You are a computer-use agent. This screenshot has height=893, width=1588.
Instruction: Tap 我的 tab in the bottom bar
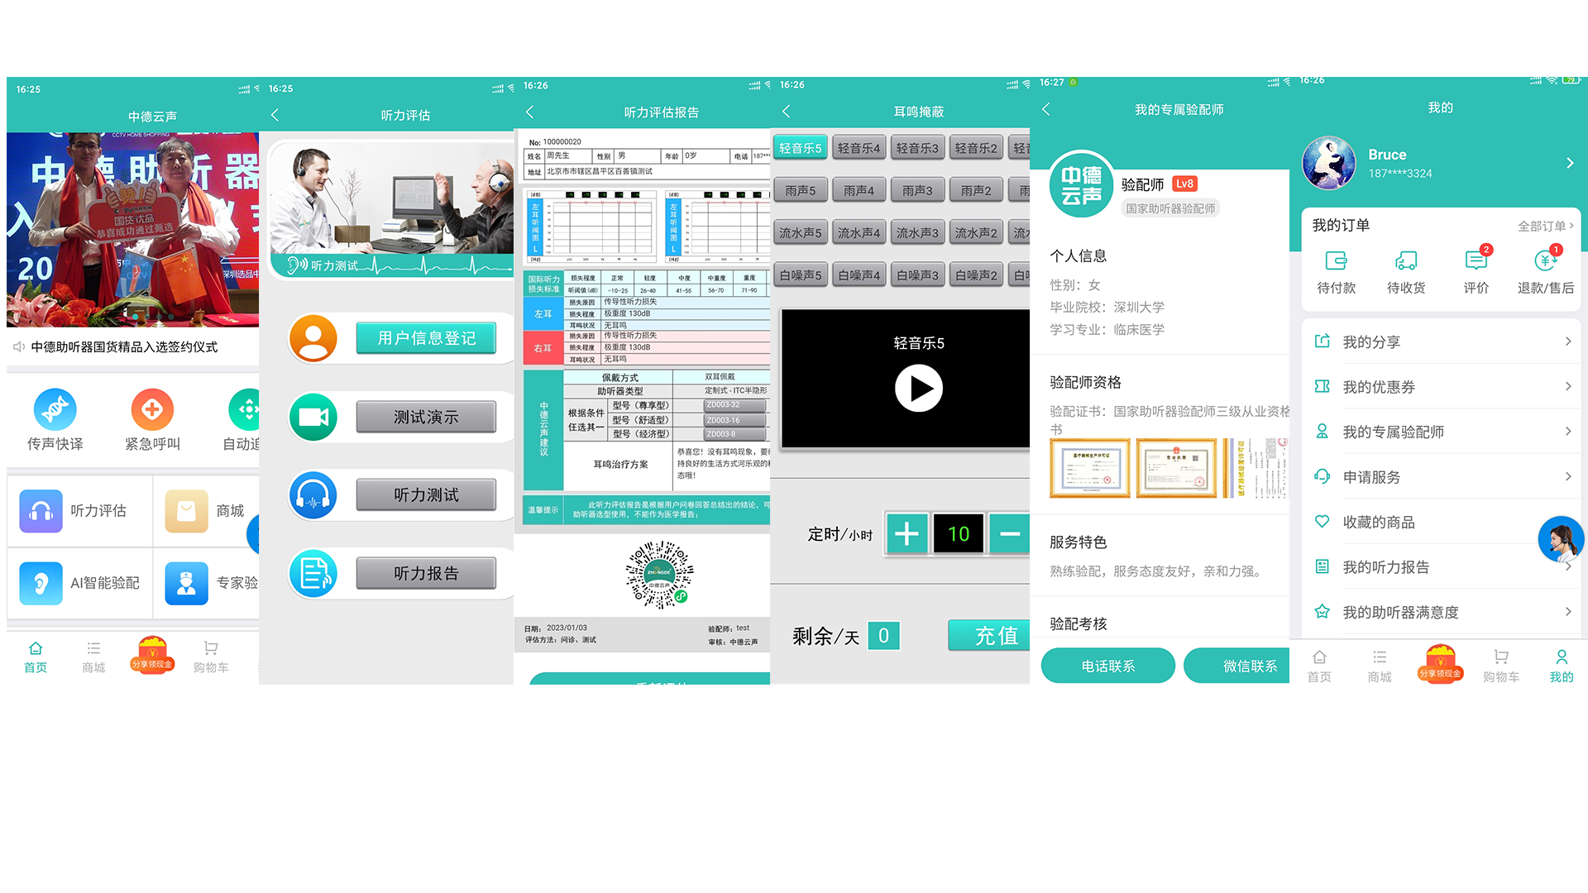1562,666
